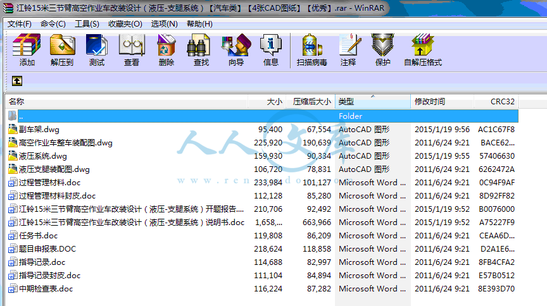Viewport: 547px width, 306px height.
Task: Click the 扫描病毒 (Virus Scan) icon
Action: (312, 50)
